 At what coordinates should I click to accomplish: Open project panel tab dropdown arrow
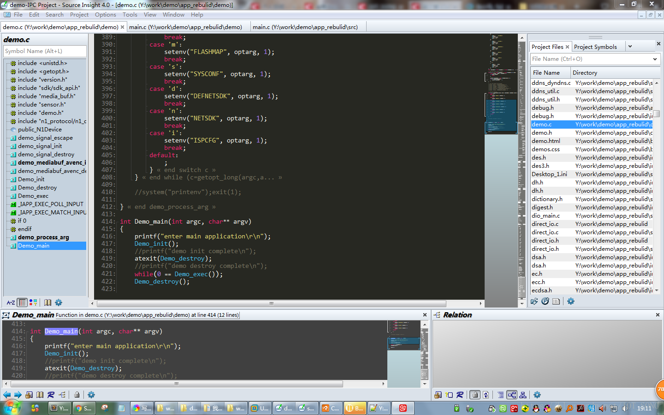click(630, 47)
